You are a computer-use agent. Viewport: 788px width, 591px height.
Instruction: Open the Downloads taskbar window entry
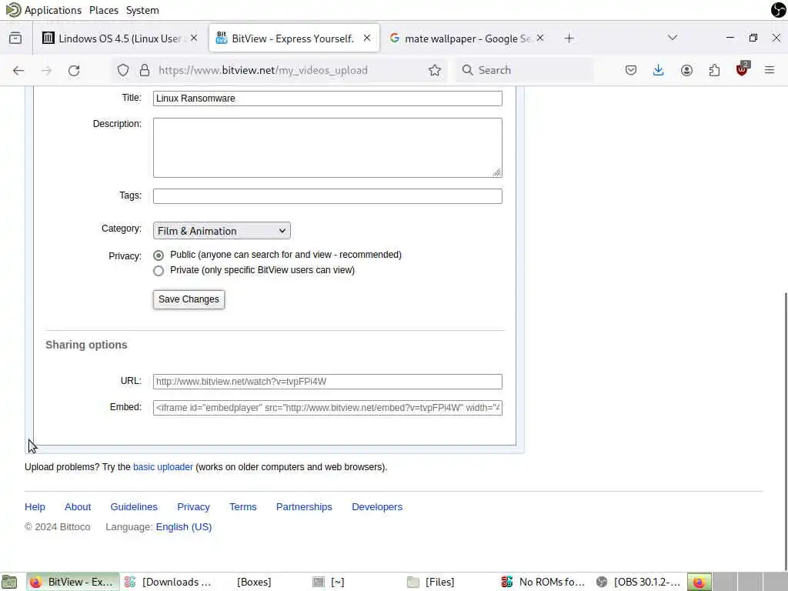click(169, 582)
